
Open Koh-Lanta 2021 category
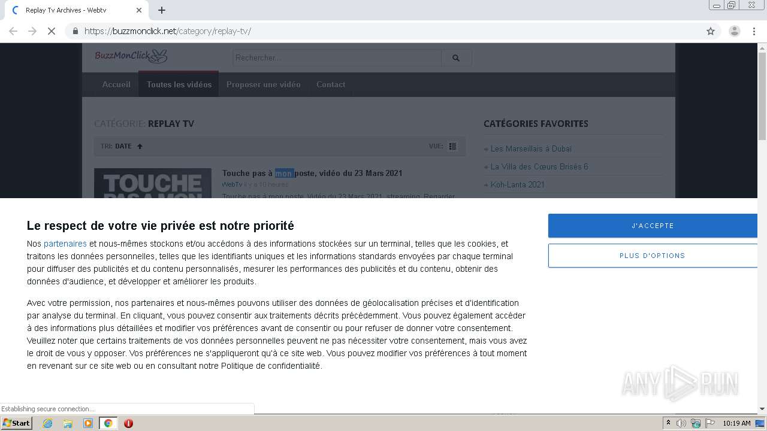click(518, 184)
